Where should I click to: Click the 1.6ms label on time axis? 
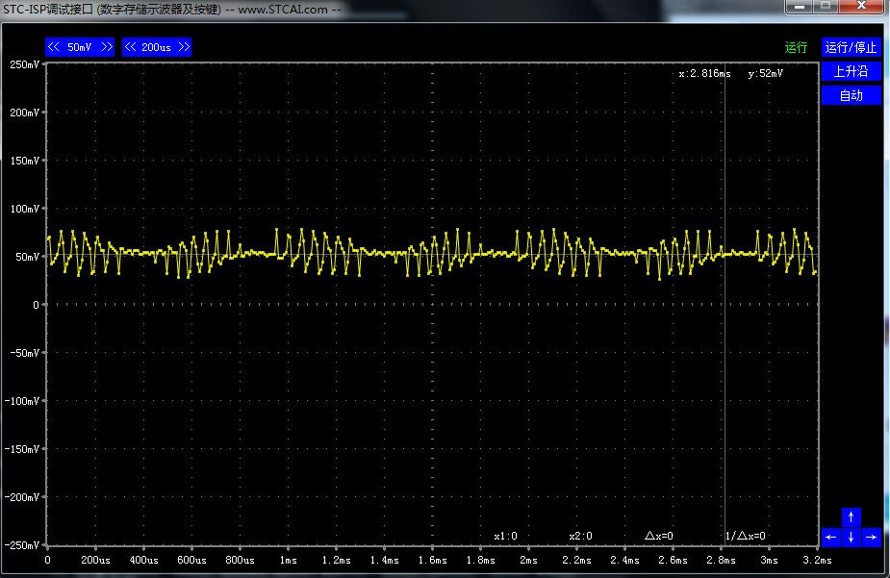point(433,561)
